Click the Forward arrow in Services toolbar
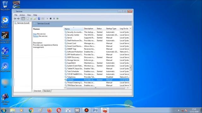The height and width of the screenshot is (113, 202). point(18,19)
